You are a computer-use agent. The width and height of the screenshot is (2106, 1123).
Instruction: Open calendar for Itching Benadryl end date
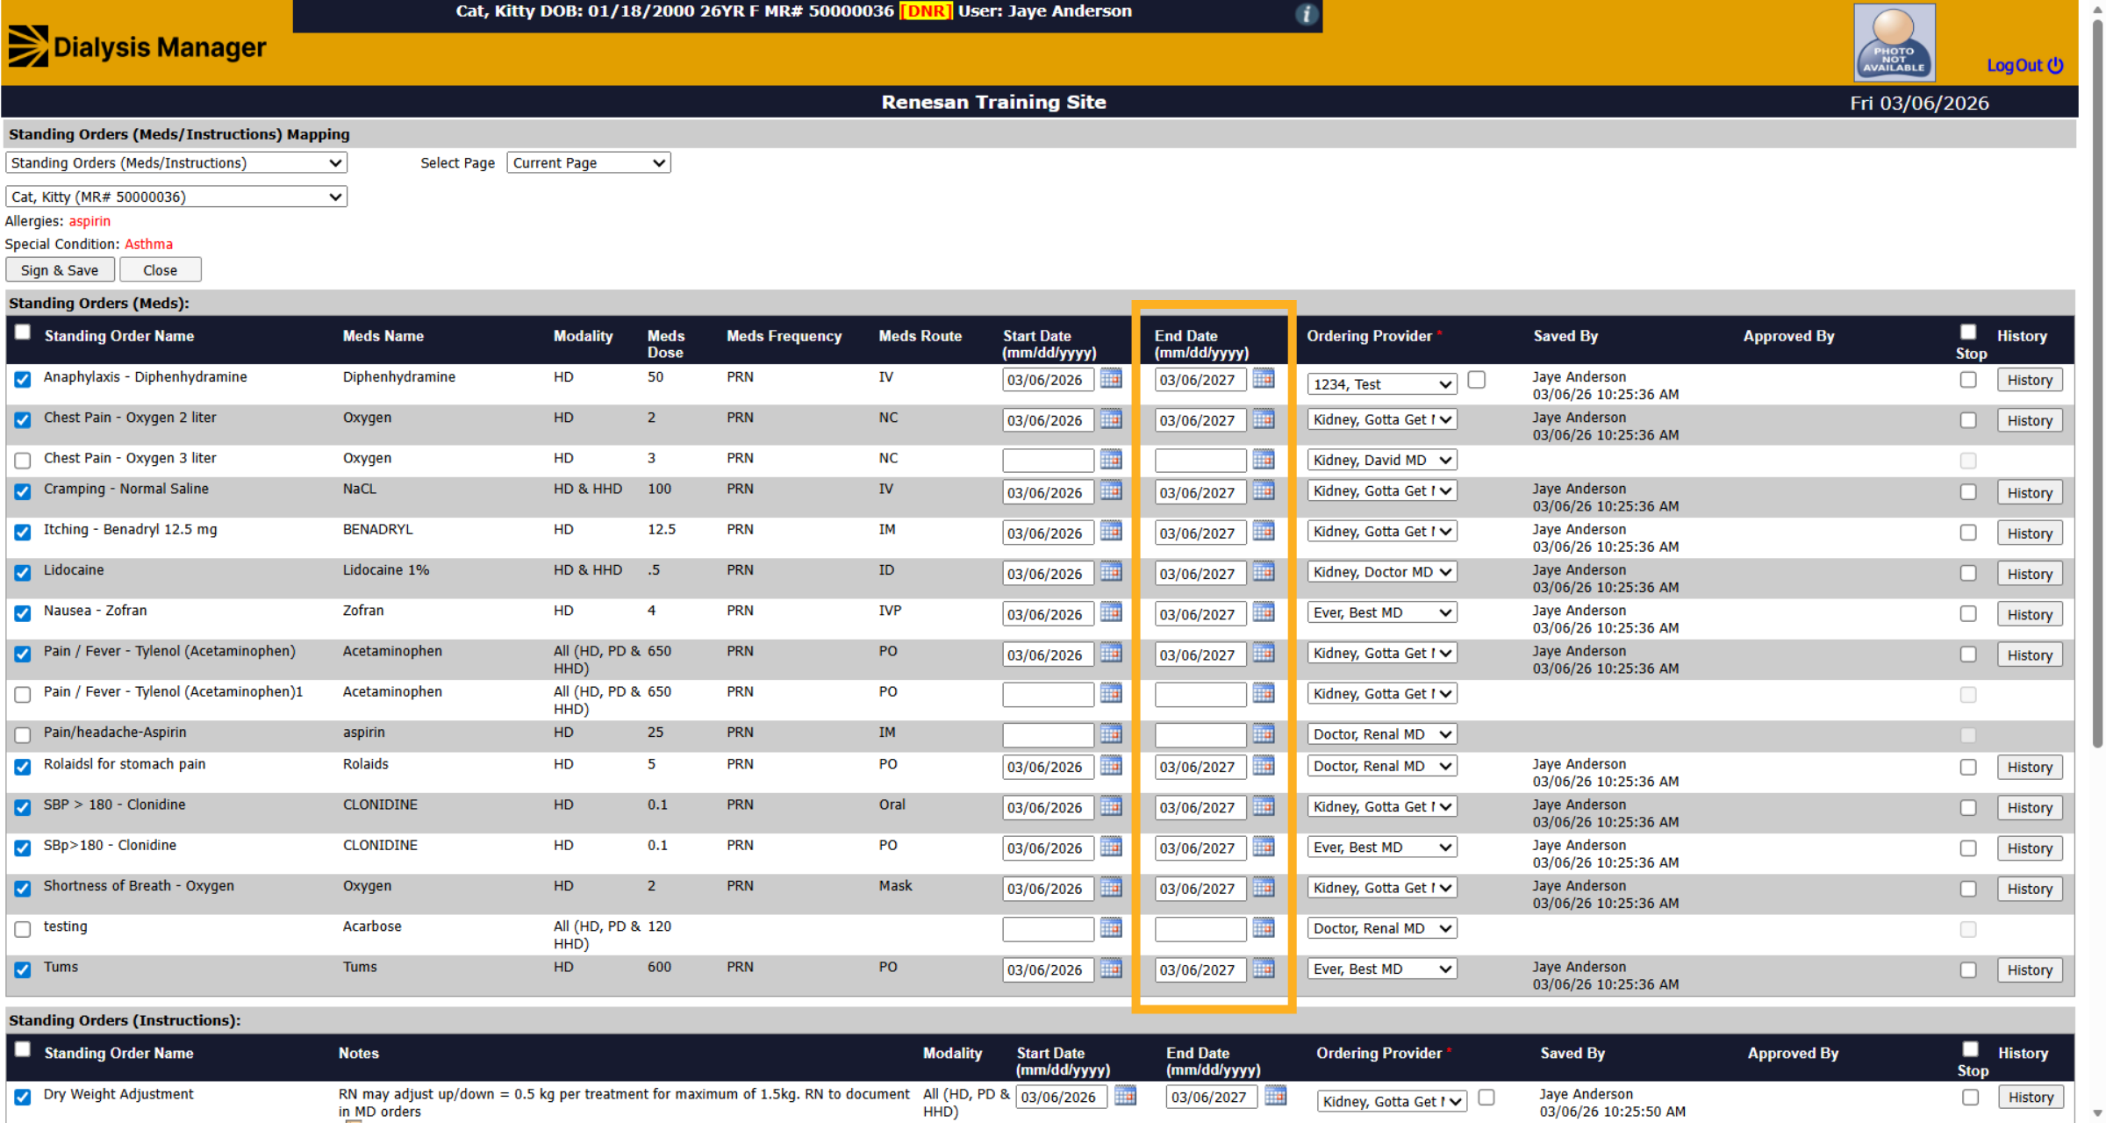click(x=1264, y=531)
